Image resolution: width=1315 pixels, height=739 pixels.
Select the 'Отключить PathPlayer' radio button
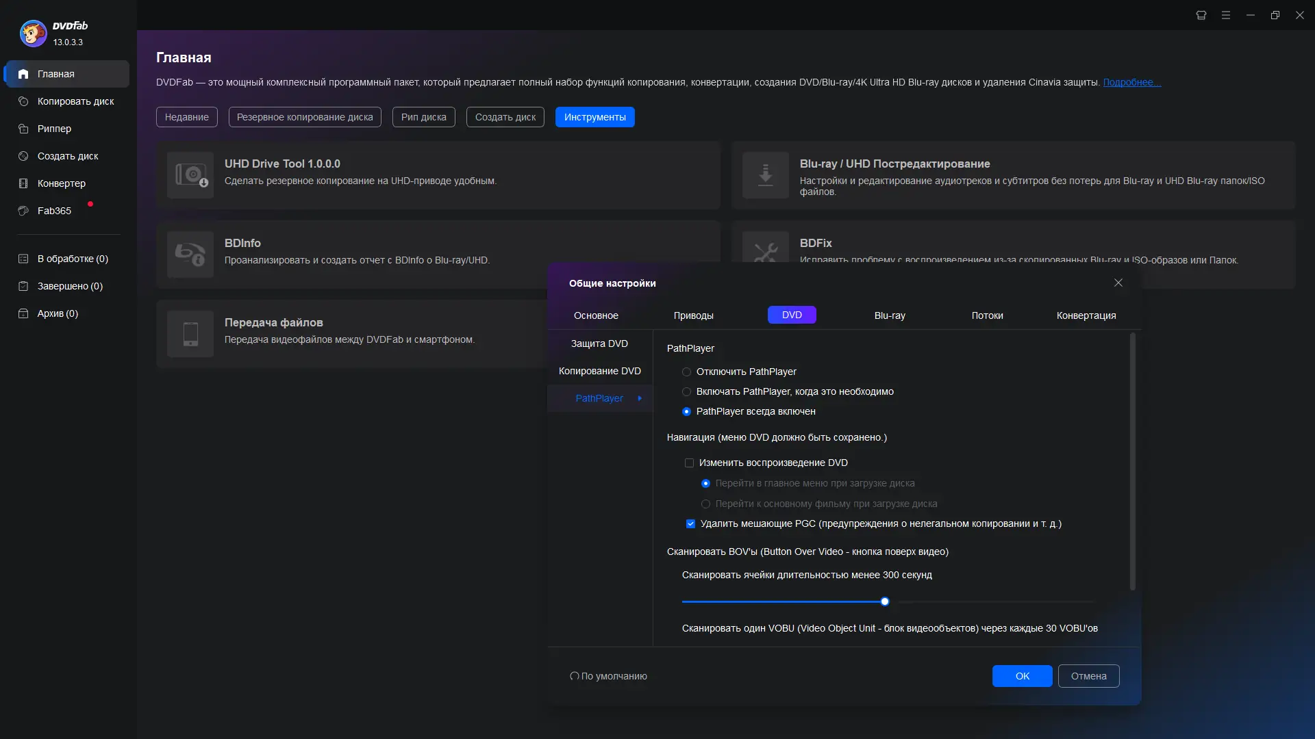pyautogui.click(x=686, y=372)
